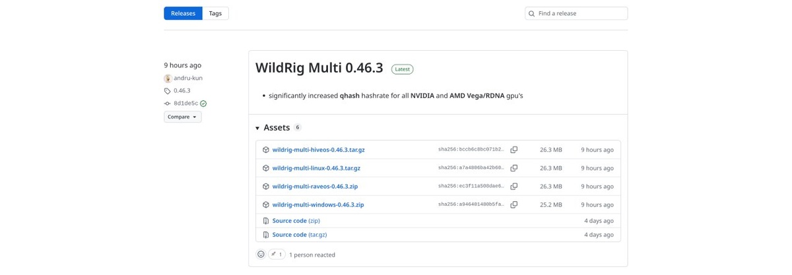
Task: Click the rocket reaction button
Action: [277, 255]
